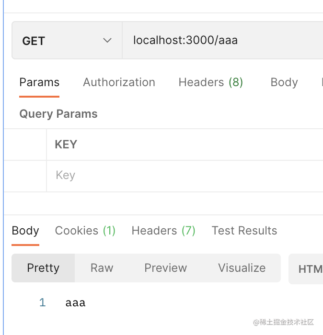Click the chevron arrow beside GET
323x335 pixels.
pyautogui.click(x=107, y=41)
